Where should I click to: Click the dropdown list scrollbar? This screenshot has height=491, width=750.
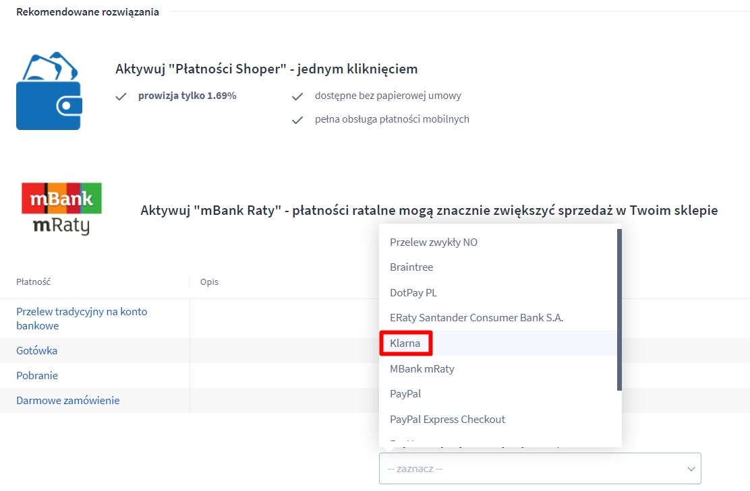(619, 310)
